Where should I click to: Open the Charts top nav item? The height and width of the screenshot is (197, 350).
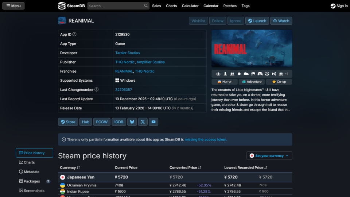pos(171,6)
